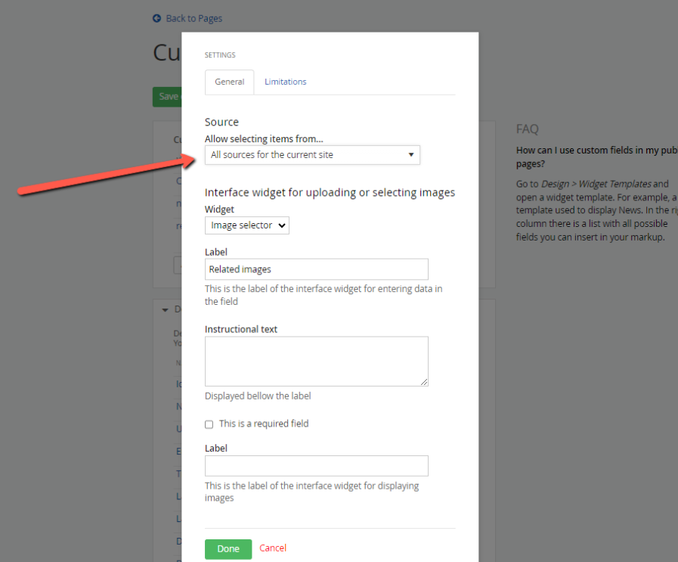Click the Save button behind the dialog
This screenshot has height=562, width=678.
(x=167, y=97)
